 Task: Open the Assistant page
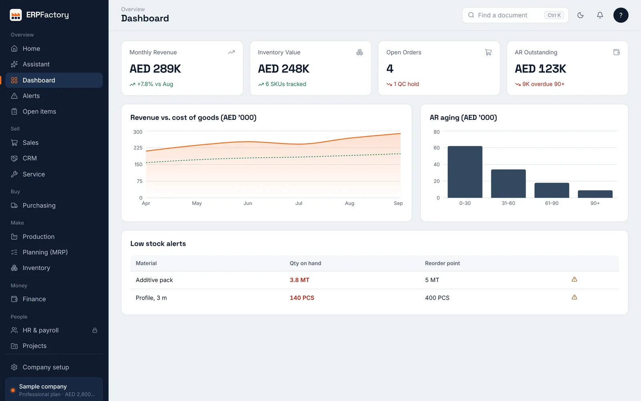click(x=54, y=64)
